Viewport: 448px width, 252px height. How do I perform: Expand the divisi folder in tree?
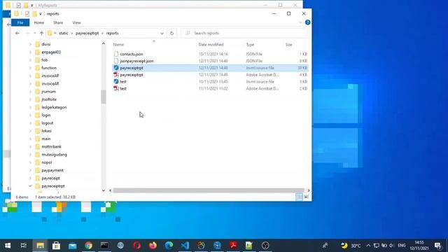point(30,44)
